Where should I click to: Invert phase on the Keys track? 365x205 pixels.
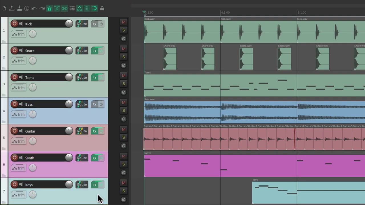coord(123,199)
